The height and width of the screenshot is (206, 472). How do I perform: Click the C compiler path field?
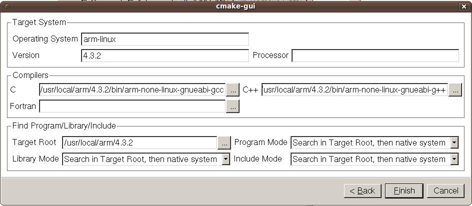132,89
